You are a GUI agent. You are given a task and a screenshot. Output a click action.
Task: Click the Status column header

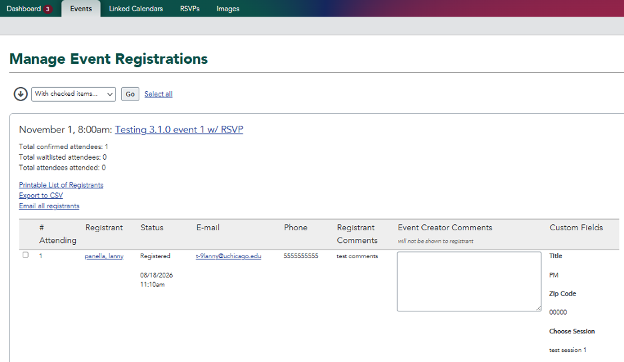coord(152,228)
